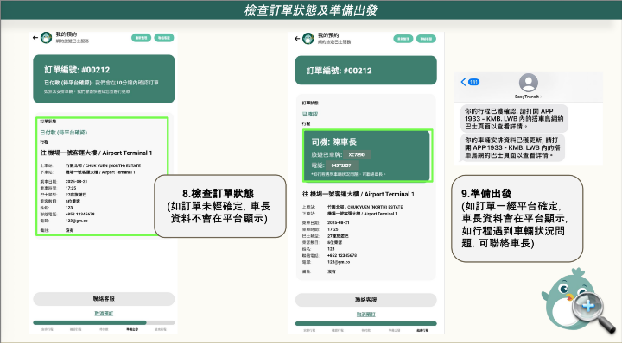Tap Airport Terminal 1 heading on pending-confirmation screen
Viewport: 622px width, 343px height.
96,153
